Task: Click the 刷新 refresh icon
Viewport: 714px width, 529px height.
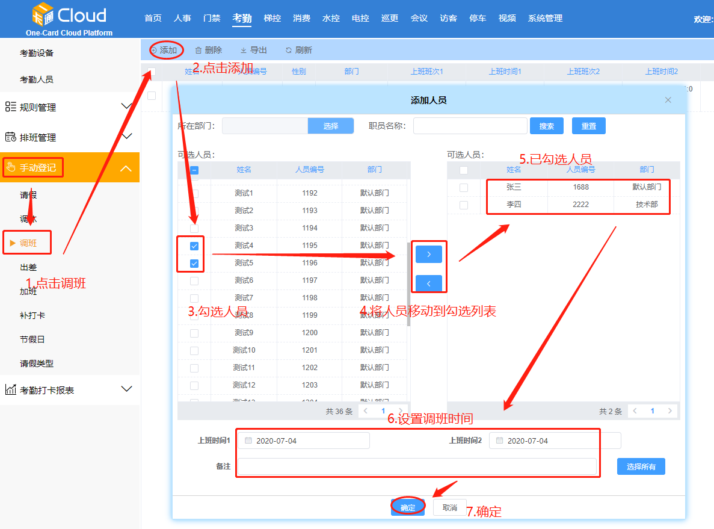Action: pyautogui.click(x=289, y=50)
